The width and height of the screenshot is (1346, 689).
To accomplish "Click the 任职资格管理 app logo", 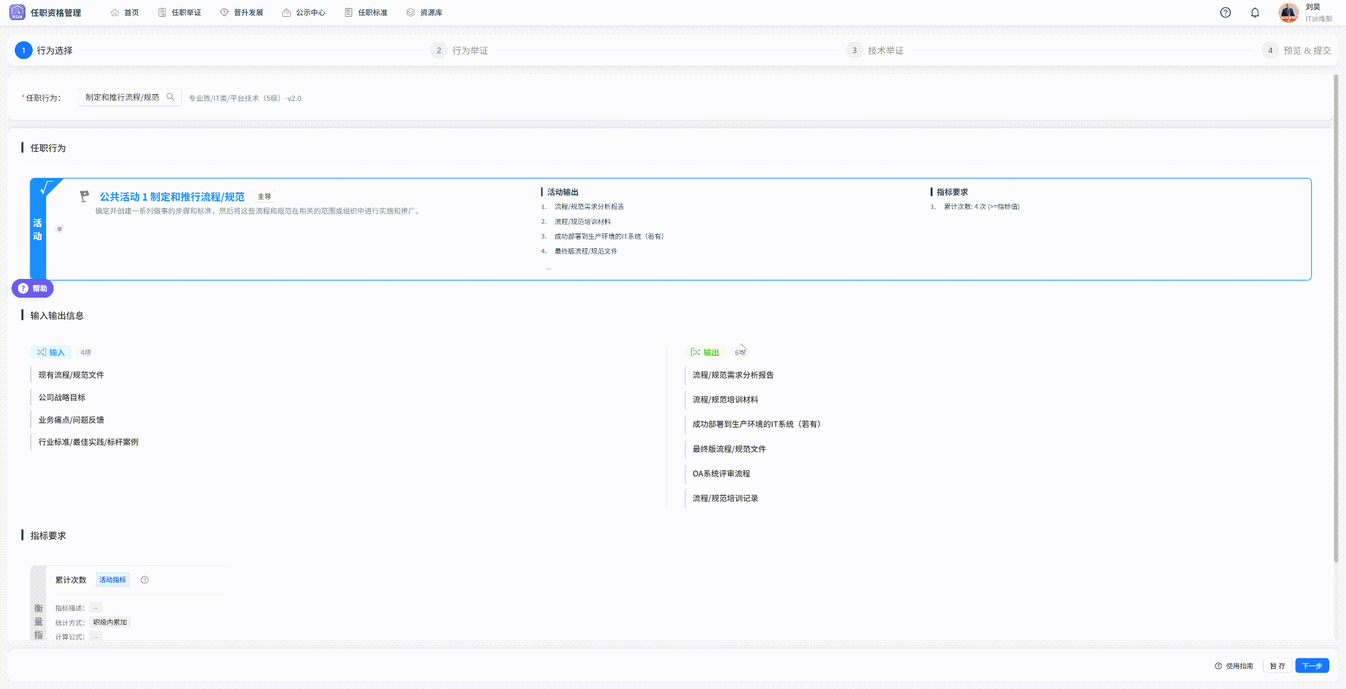I will (17, 12).
